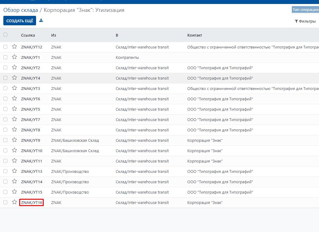Click ZNAK/Башиловская Склад in УТ10 row
Screen dimensions: 319x232
point(75,151)
